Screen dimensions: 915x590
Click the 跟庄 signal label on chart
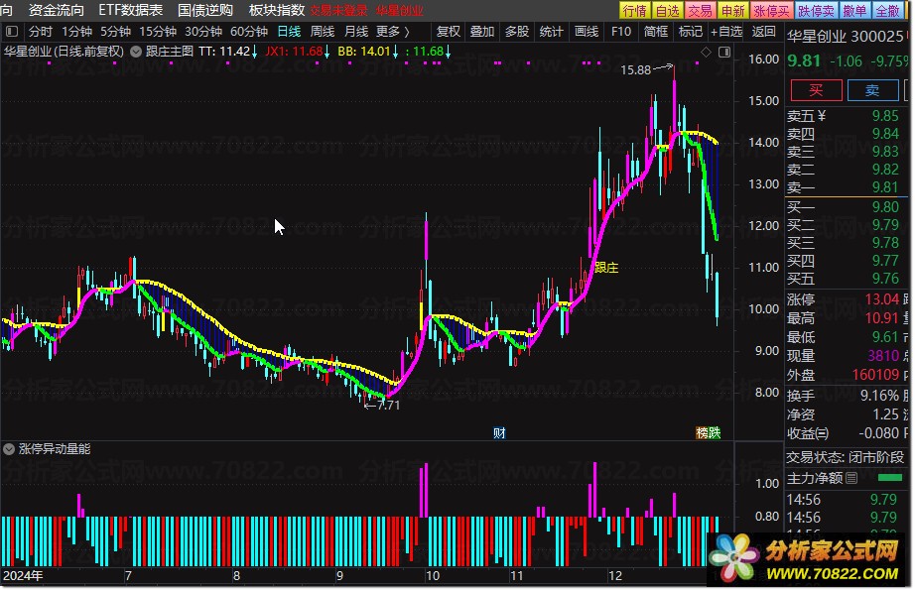[606, 268]
